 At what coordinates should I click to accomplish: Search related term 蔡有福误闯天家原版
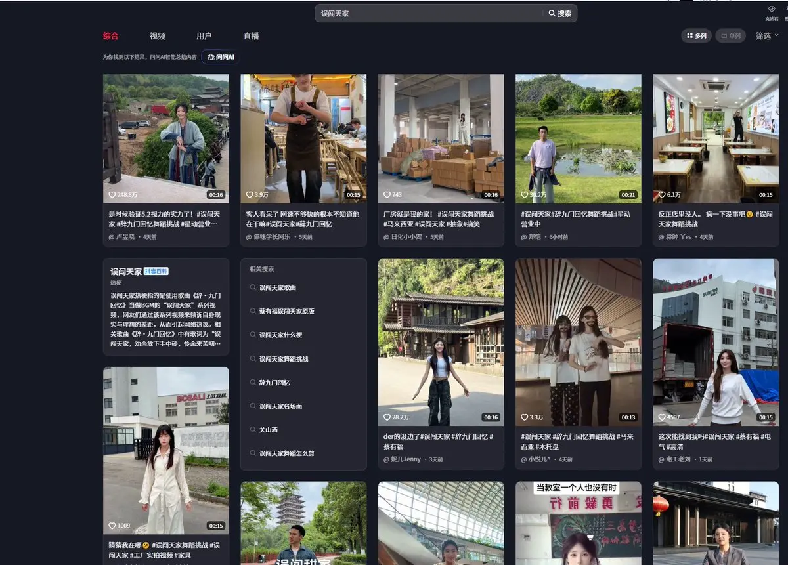click(286, 312)
